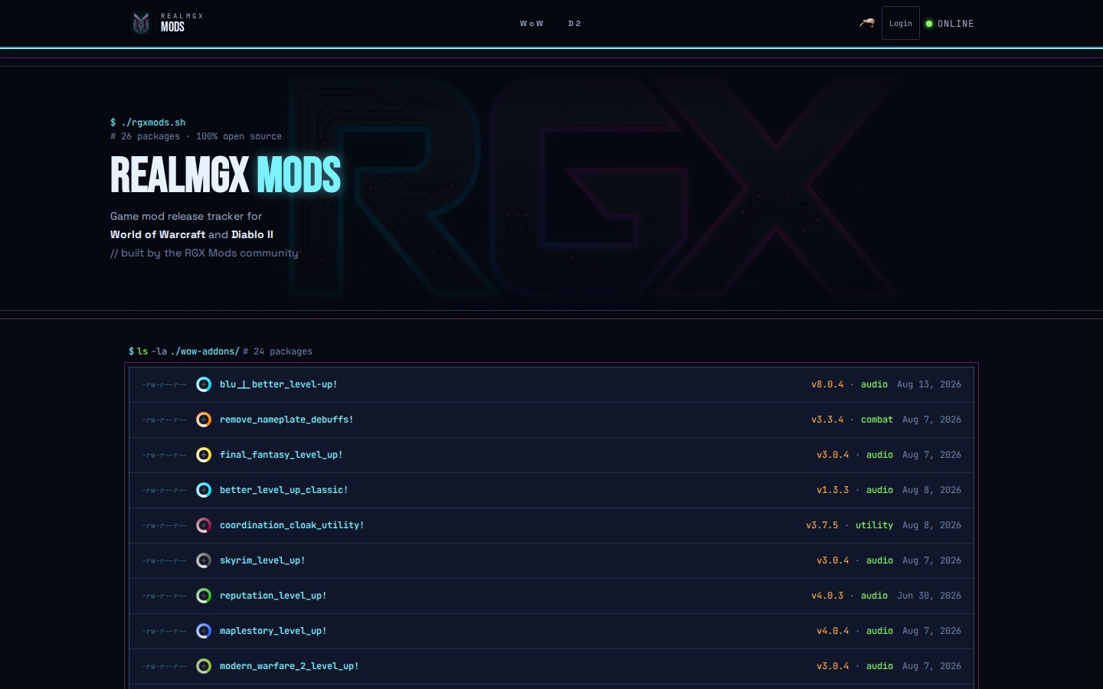Click the audio tag on maplestory_level_up!

pos(879,631)
